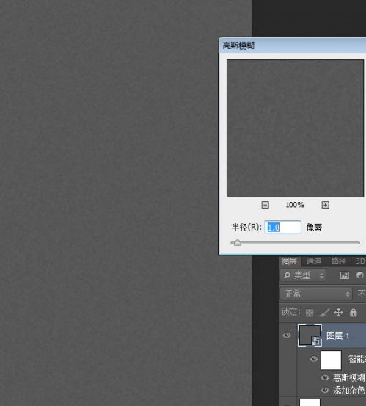Image resolution: width=366 pixels, height=406 pixels.
Task: Toggle the 添加杂色 filter visibility
Action: click(x=325, y=390)
